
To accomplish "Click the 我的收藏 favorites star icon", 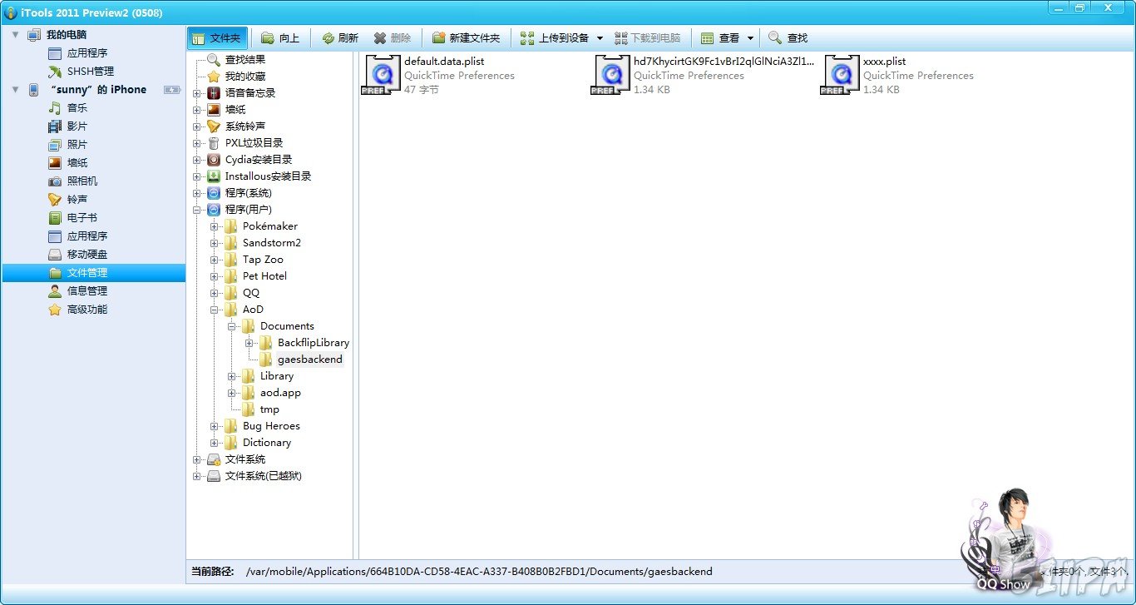I will tap(214, 77).
